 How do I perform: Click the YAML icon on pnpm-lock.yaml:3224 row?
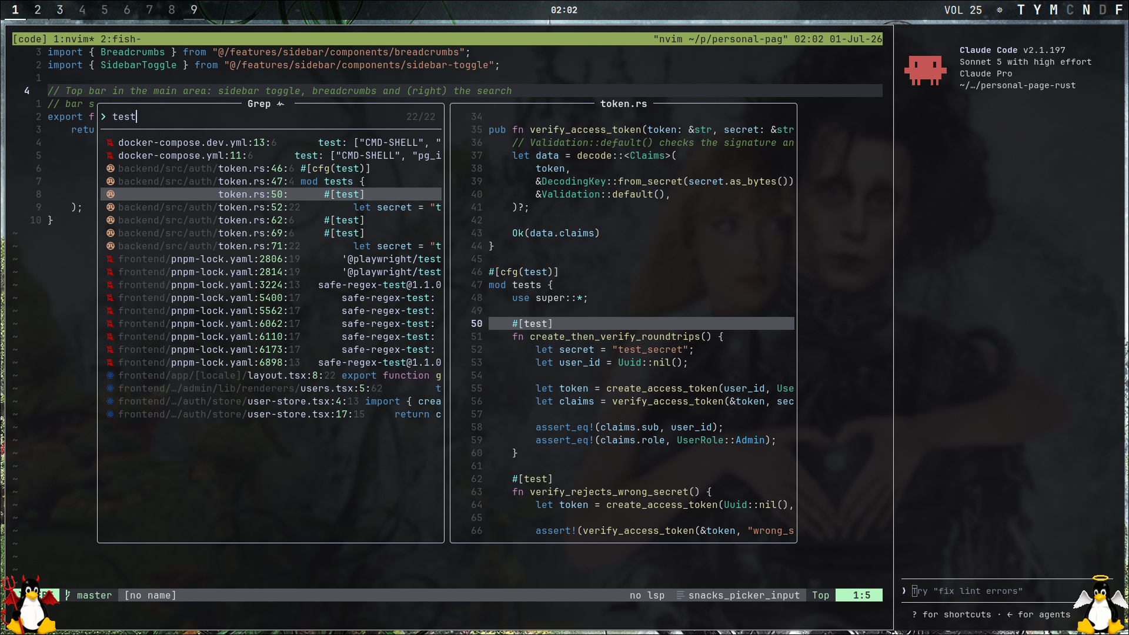(x=110, y=285)
